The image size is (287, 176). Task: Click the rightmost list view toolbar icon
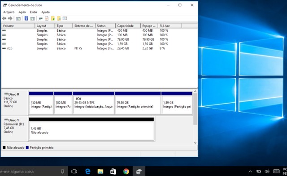[65, 18]
